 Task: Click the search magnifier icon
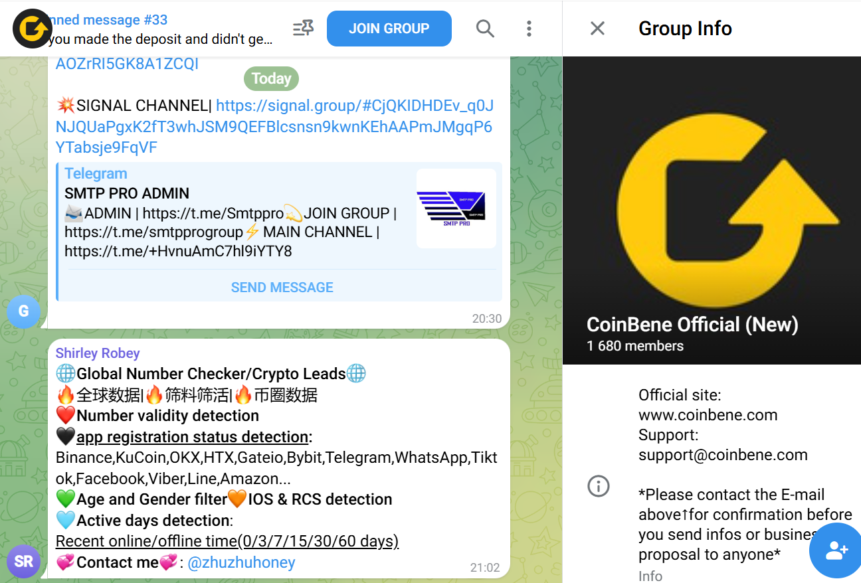tap(485, 29)
